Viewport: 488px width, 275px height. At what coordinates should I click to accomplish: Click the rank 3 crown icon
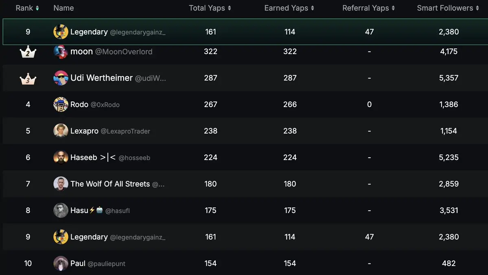pyautogui.click(x=28, y=79)
